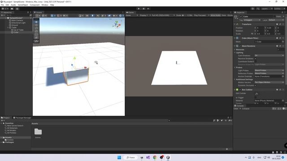Toggle Cube active checkbox in Inspector
The image size is (287, 161).
click(241, 17)
